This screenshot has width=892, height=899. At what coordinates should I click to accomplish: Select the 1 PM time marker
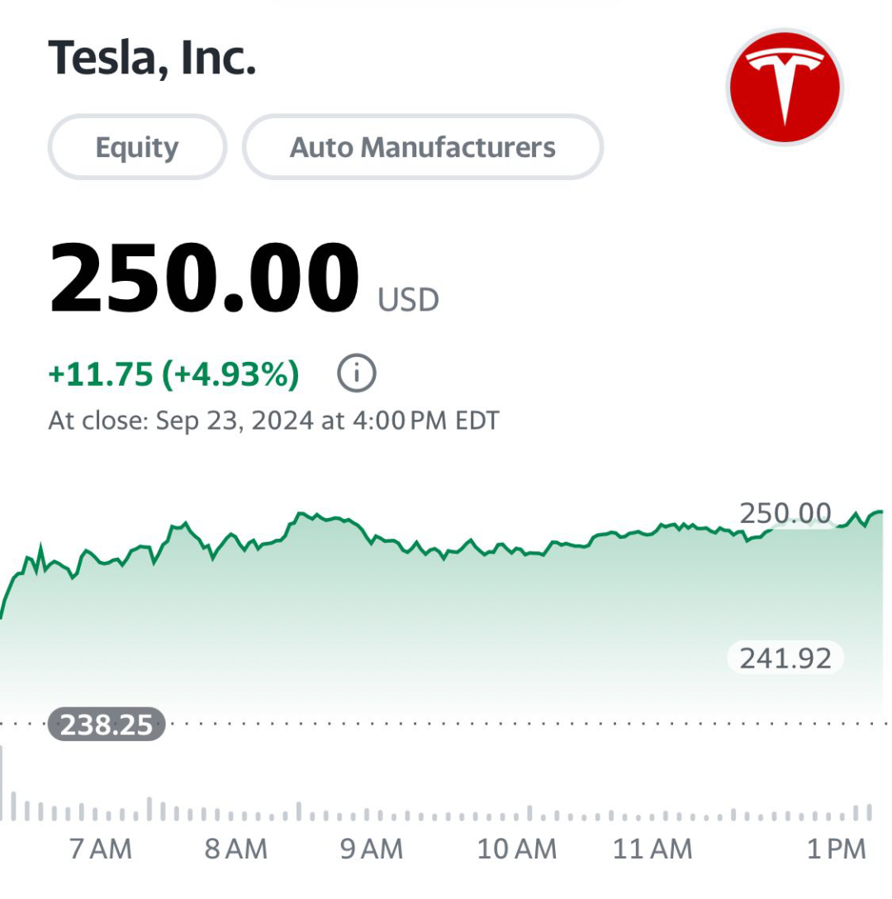(x=837, y=849)
